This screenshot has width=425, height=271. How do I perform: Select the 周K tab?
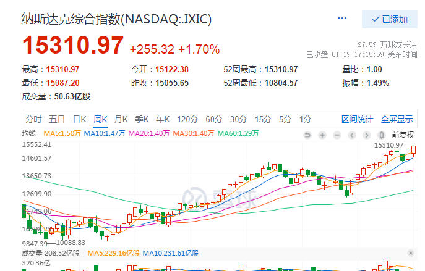point(100,119)
